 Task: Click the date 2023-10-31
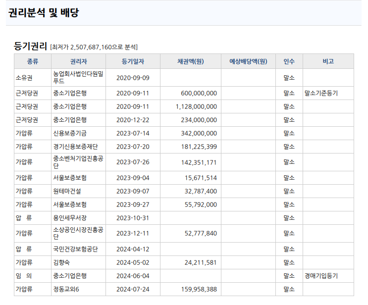[x=133, y=218]
